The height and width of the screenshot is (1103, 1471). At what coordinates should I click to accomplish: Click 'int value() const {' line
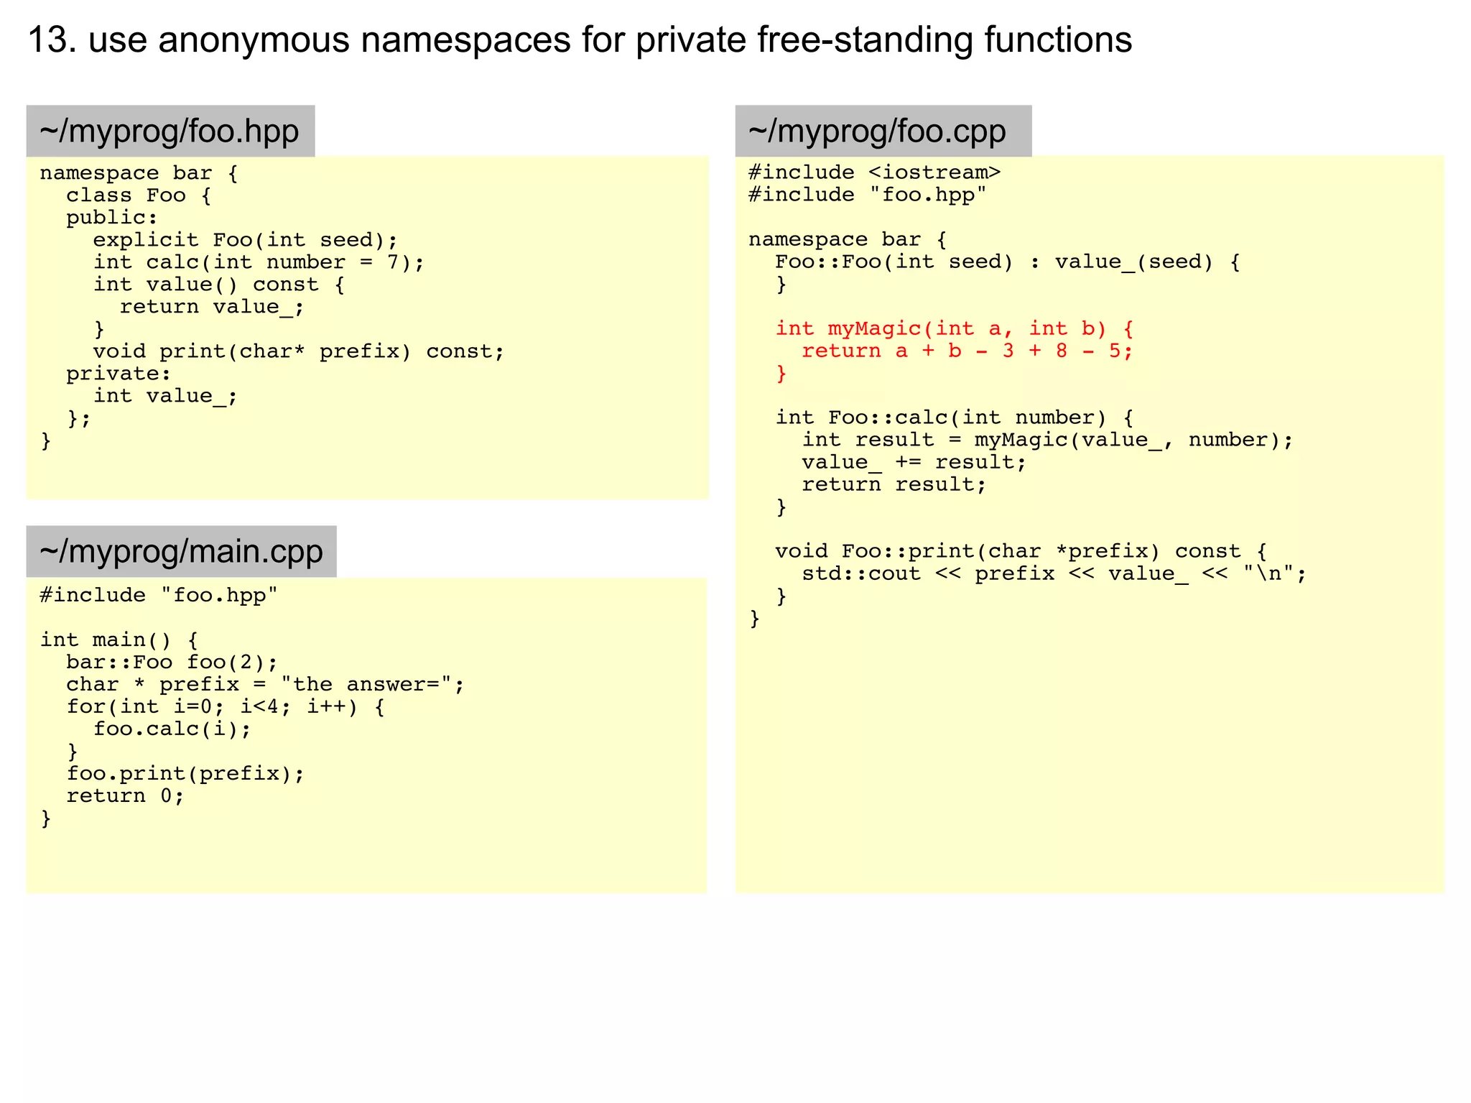coord(219,285)
